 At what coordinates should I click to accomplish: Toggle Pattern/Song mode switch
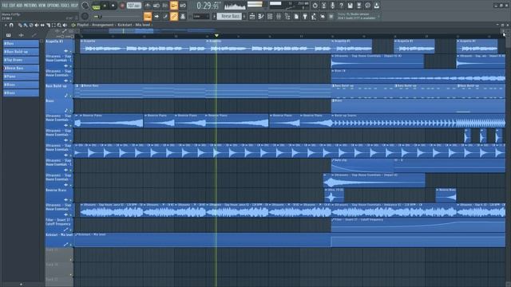pyautogui.click(x=96, y=6)
